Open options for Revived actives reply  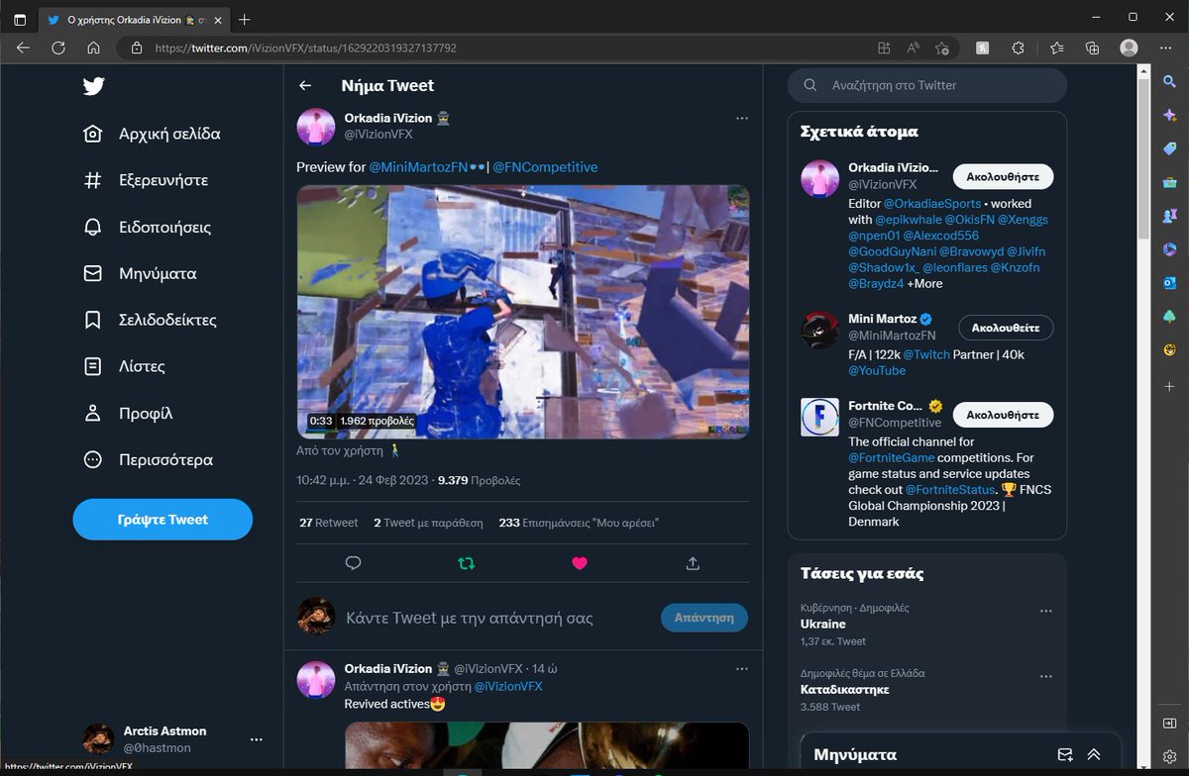pos(741,669)
